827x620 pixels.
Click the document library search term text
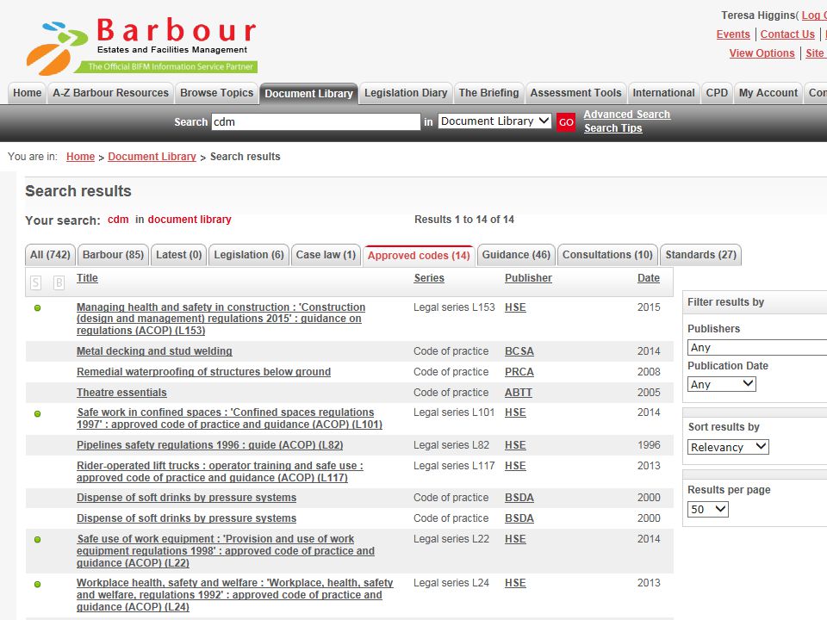coord(190,220)
